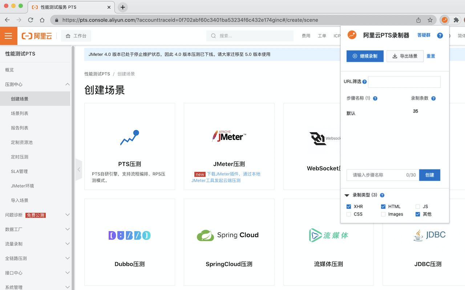Screen dimensions: 465x290
Task: Enable the Images recording type
Action: (x=383, y=214)
